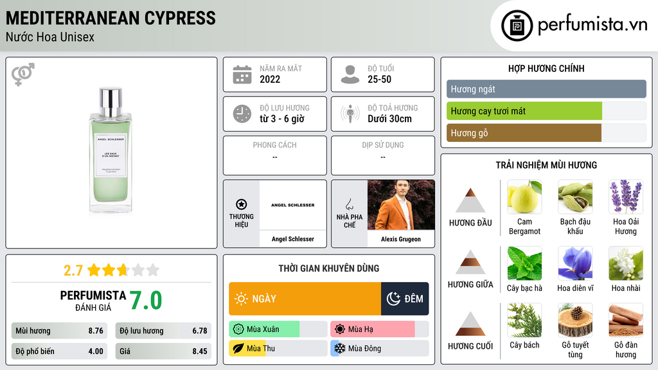Click the release year 2022 value

(x=270, y=79)
